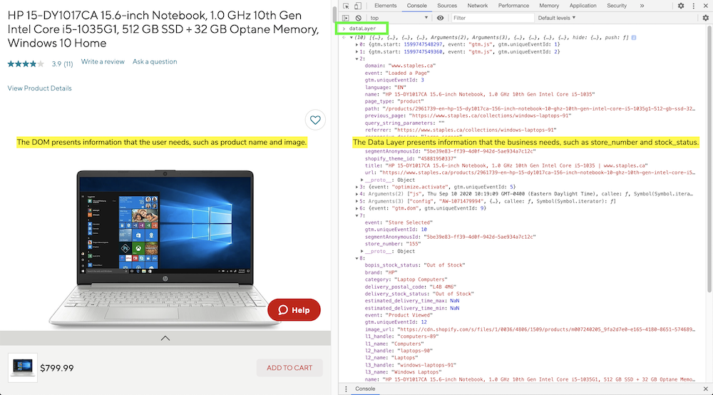Close the Console drawer
The height and width of the screenshot is (395, 713).
click(x=705, y=389)
